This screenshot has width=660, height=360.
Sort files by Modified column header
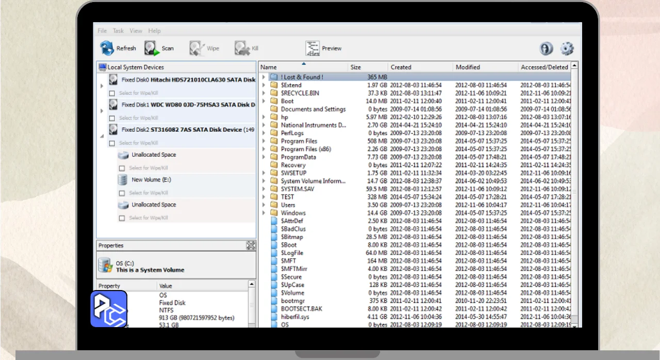468,67
